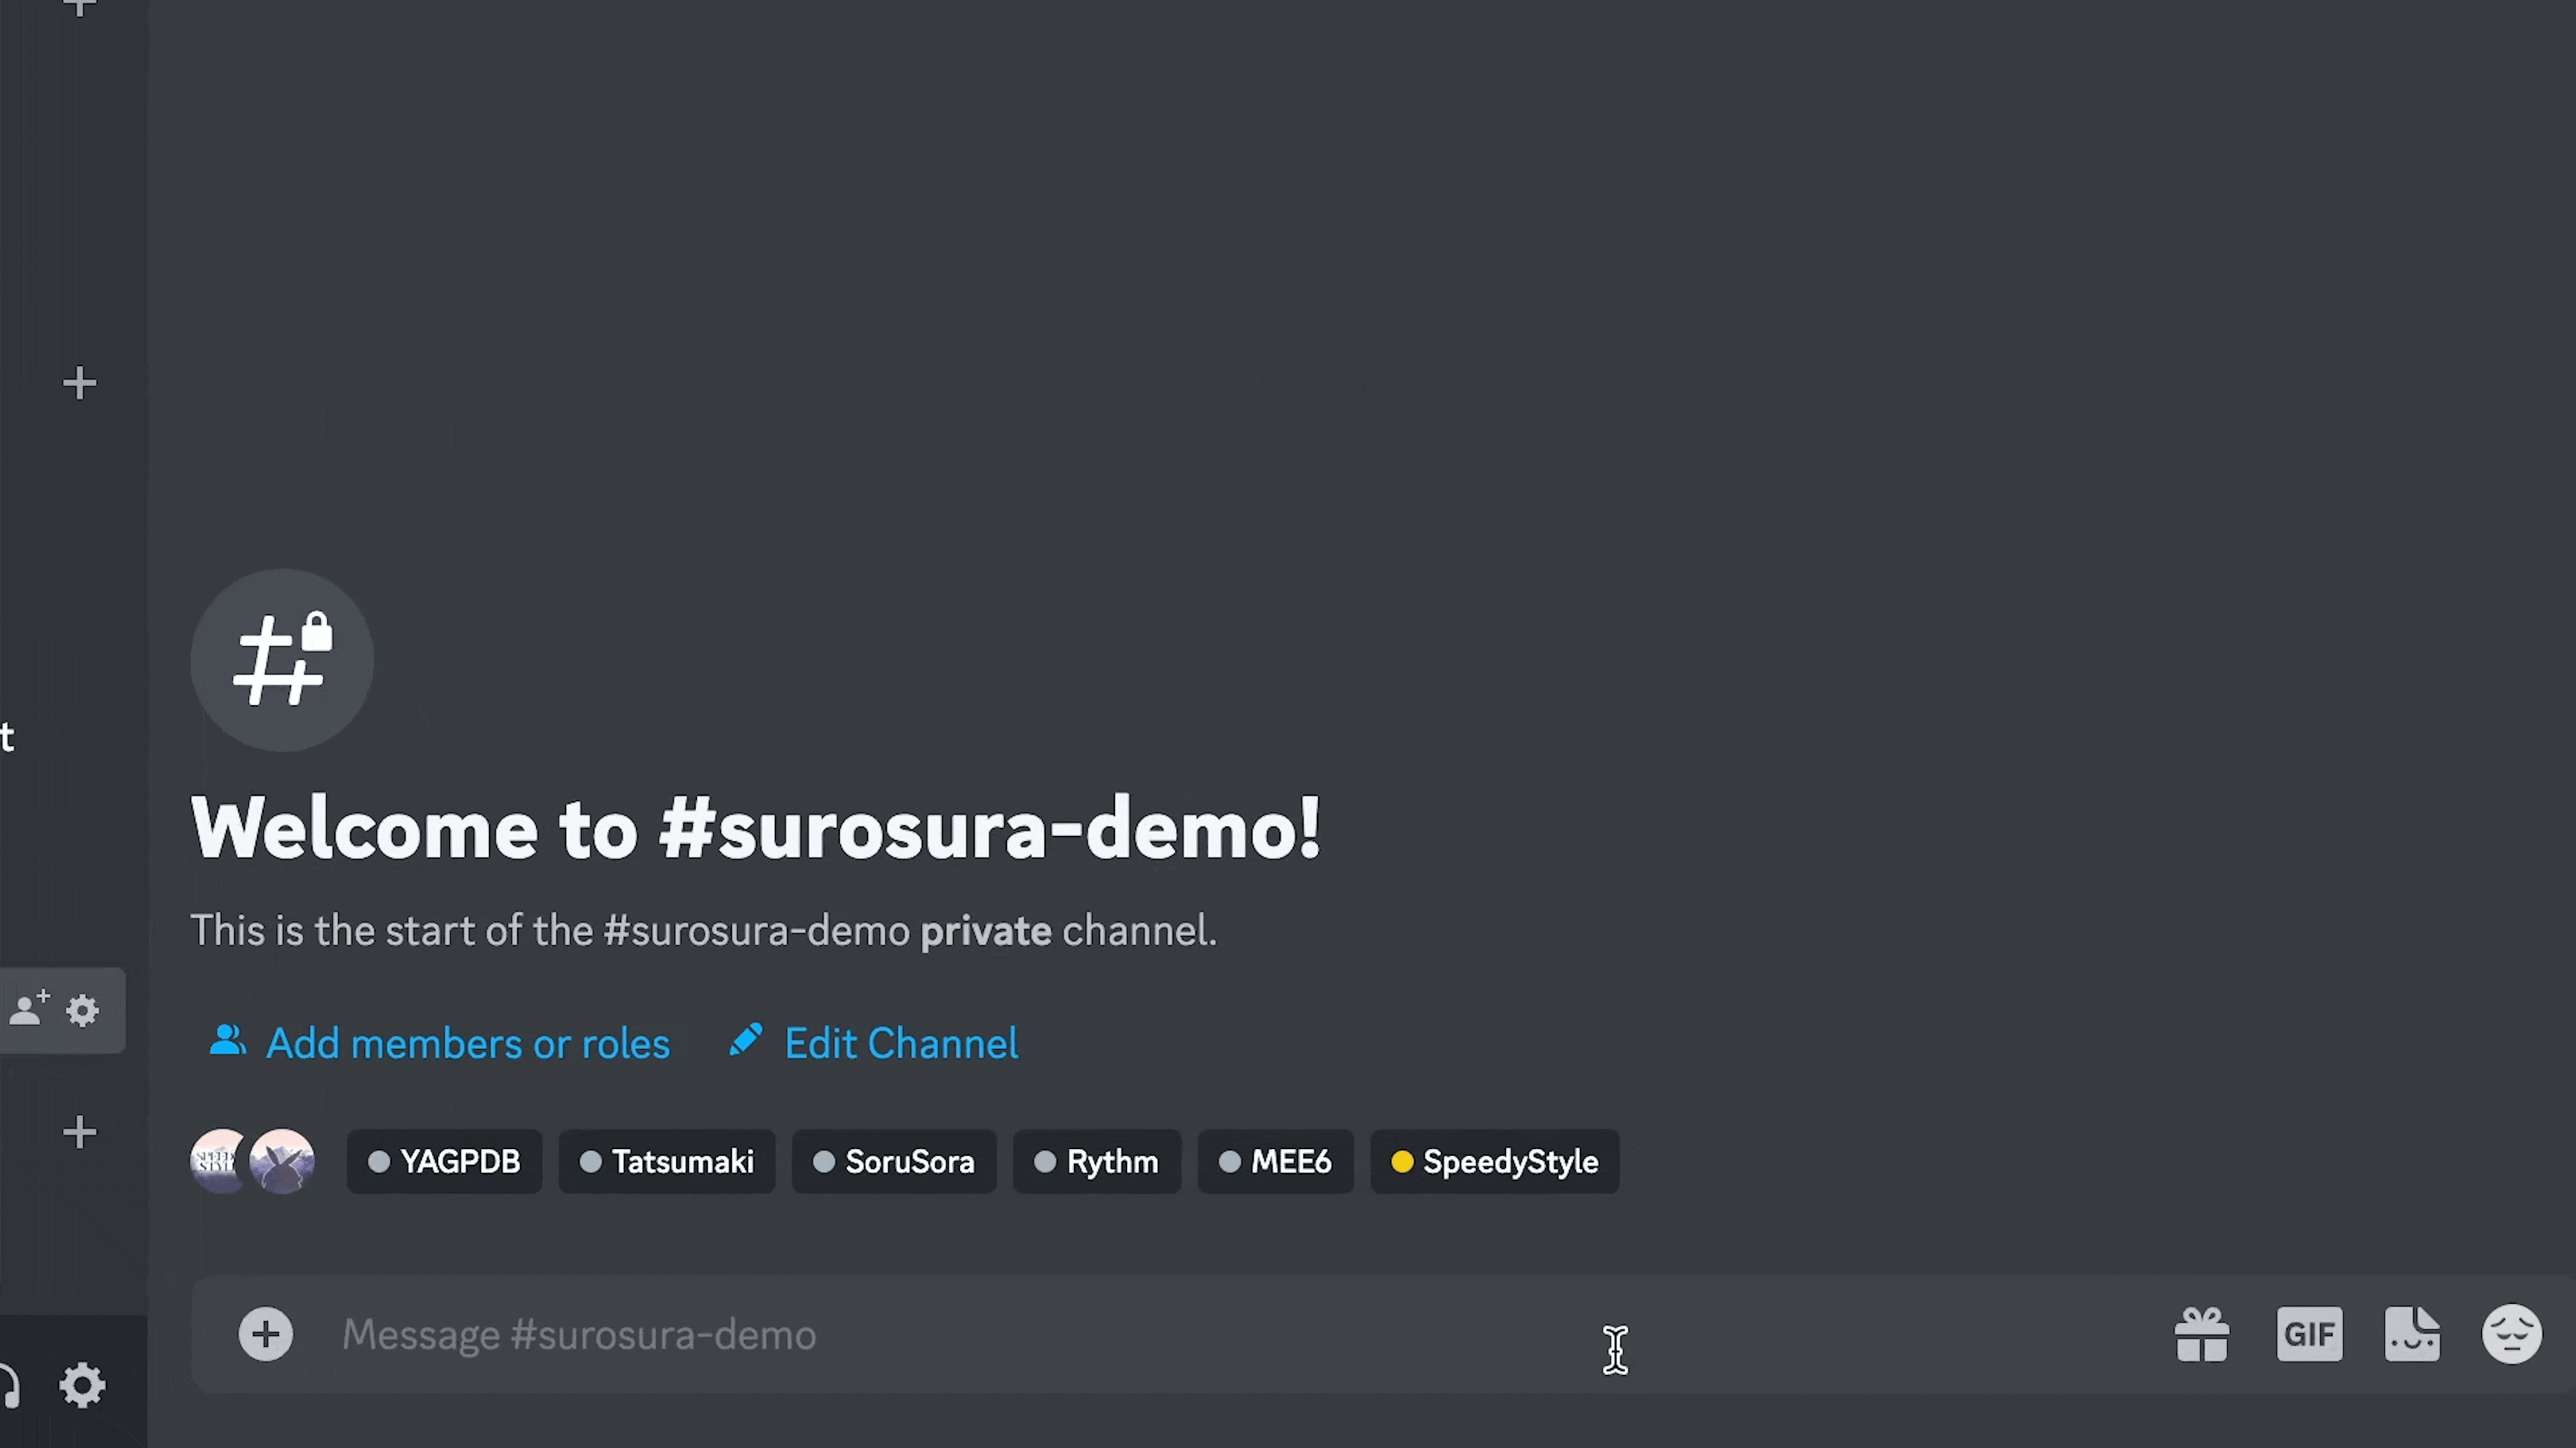
Task: Open the emoji picker
Action: click(x=2511, y=1334)
